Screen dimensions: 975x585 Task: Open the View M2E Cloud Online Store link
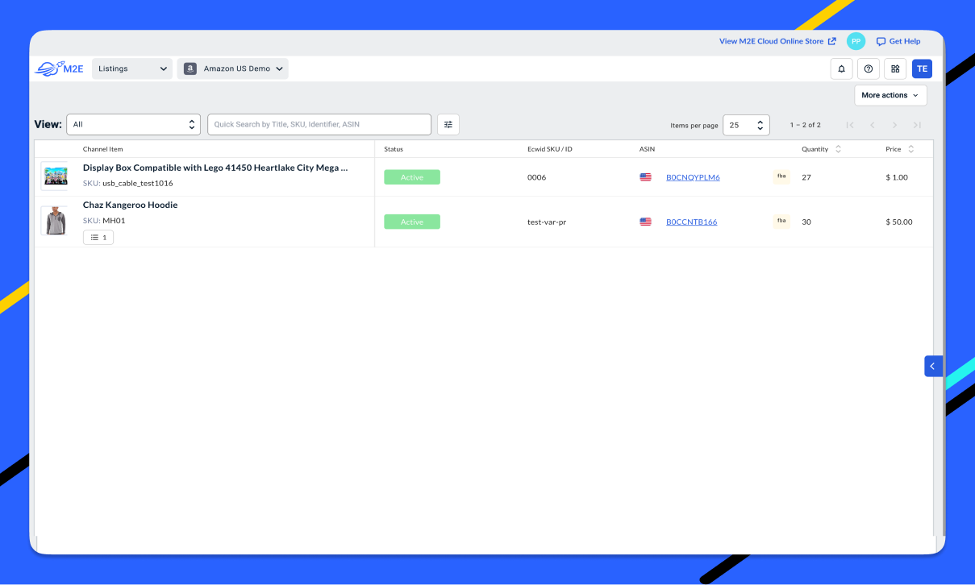tap(772, 41)
